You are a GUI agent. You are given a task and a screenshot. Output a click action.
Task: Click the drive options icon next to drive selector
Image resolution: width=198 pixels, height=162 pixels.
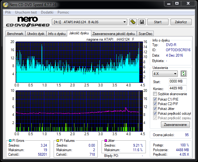[133, 22]
